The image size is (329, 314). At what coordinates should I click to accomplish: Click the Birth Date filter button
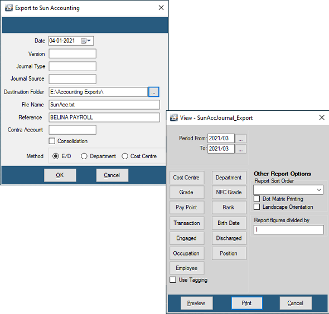tap(229, 223)
